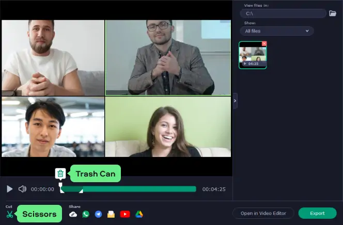Select the 04:25 video thumbnail
Image resolution: width=343 pixels, height=225 pixels.
tap(253, 55)
